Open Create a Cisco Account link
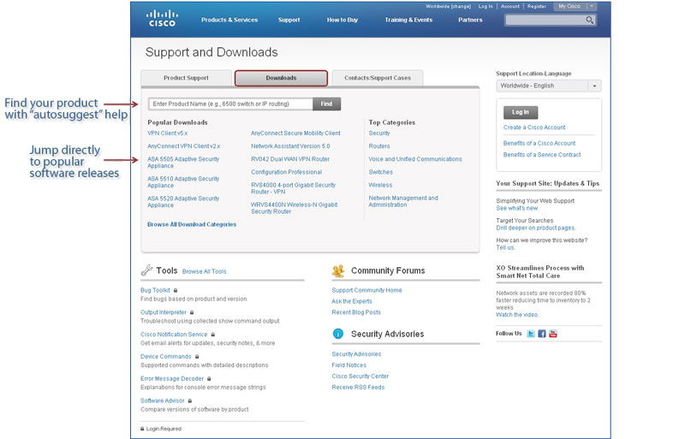The image size is (685, 439). [534, 128]
